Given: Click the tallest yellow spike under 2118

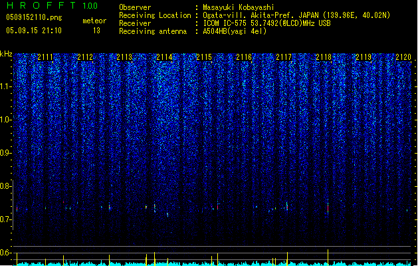Looking at the screenshot, I should tap(328, 257).
